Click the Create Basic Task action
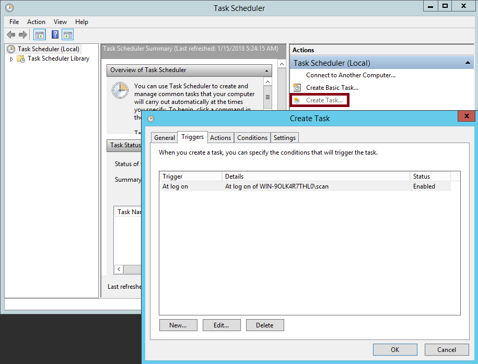478x364 pixels. click(x=332, y=88)
